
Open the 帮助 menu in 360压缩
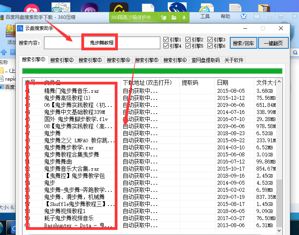[226, 17]
